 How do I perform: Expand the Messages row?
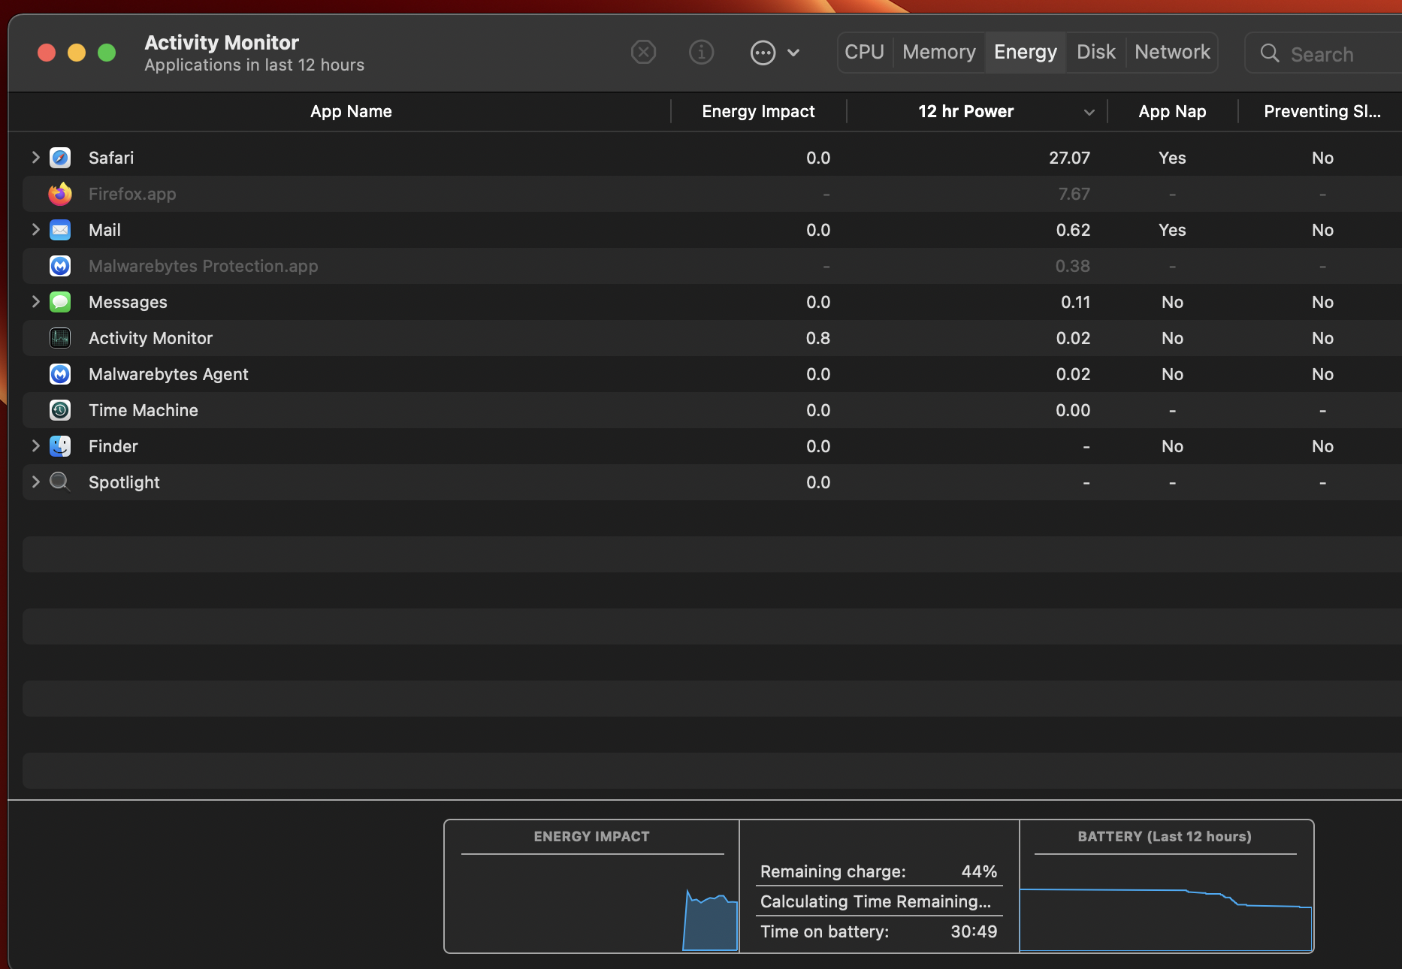click(x=35, y=301)
